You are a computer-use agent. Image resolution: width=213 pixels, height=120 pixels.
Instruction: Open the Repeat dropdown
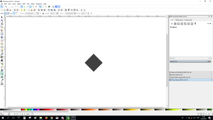tap(54, 13)
